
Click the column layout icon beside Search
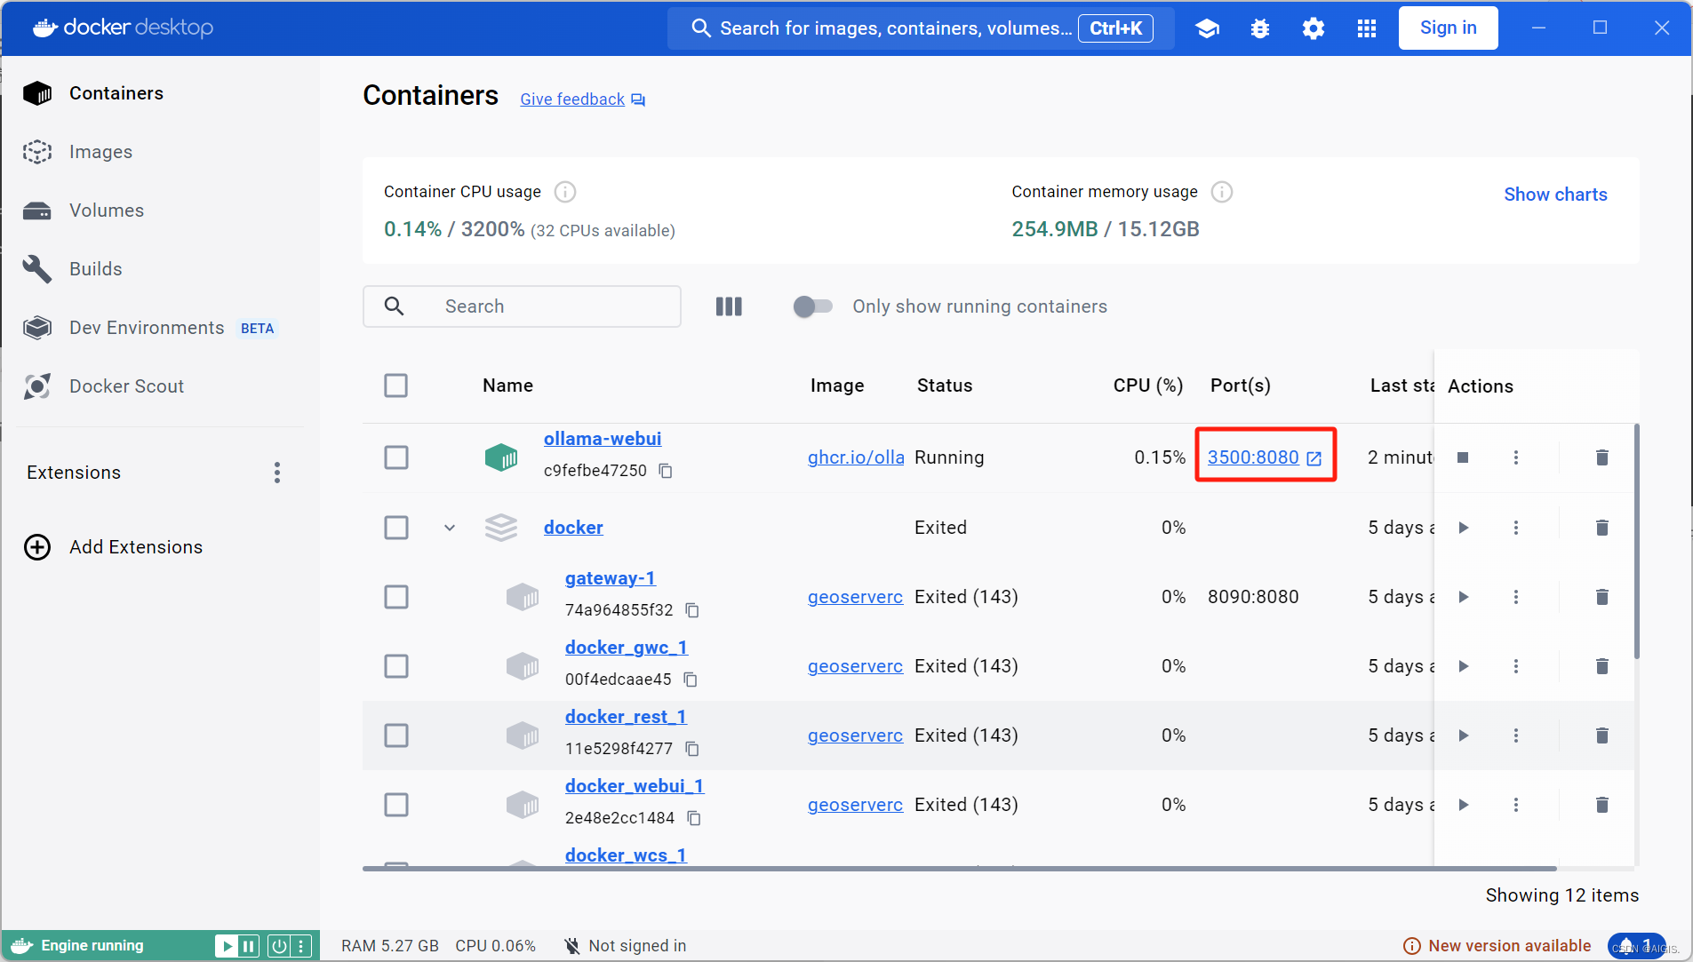tap(729, 306)
